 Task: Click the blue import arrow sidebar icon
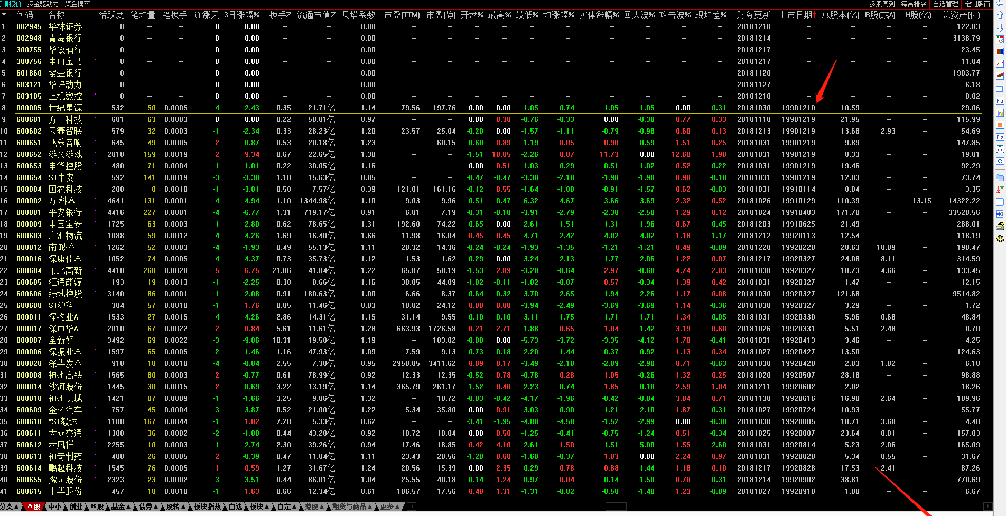[1000, 214]
